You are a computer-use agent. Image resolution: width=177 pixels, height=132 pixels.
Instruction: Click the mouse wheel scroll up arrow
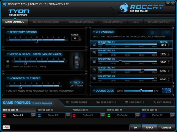tap(77, 54)
